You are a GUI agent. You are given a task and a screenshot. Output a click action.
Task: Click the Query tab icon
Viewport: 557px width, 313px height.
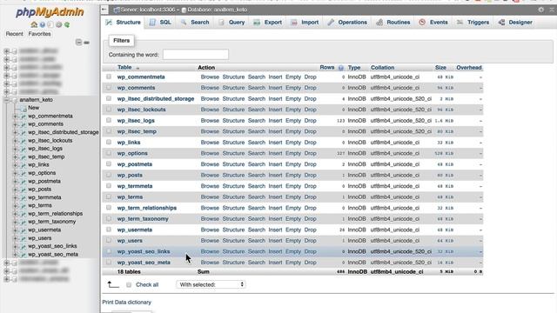221,23
